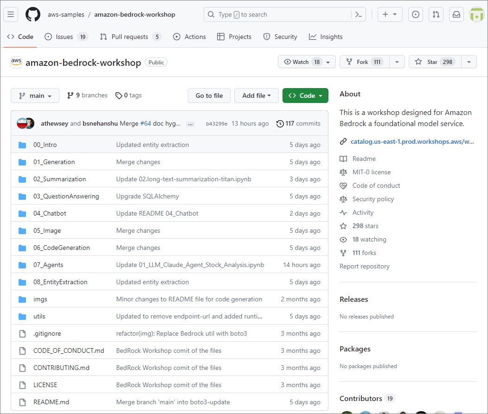Jump to the Readme book icon
Image resolution: width=488 pixels, height=414 pixels.
click(343, 159)
